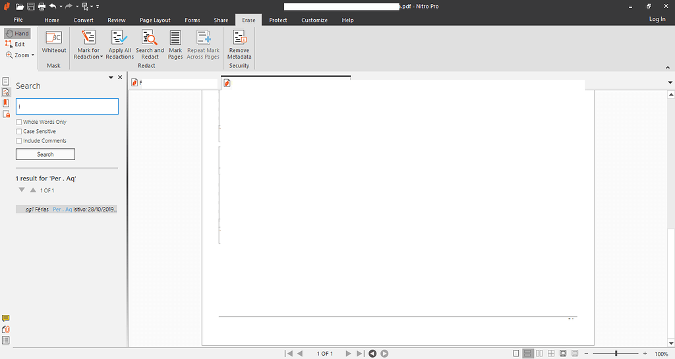Enable Whole Words Only checkbox
The width and height of the screenshot is (675, 359).
coord(19,122)
